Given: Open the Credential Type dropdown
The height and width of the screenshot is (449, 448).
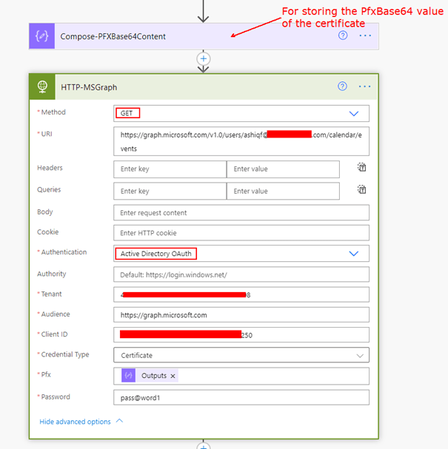Looking at the screenshot, I should [x=360, y=355].
